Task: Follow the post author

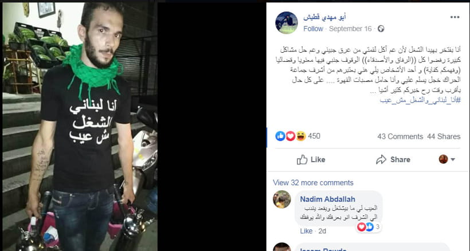Action: 313,29
